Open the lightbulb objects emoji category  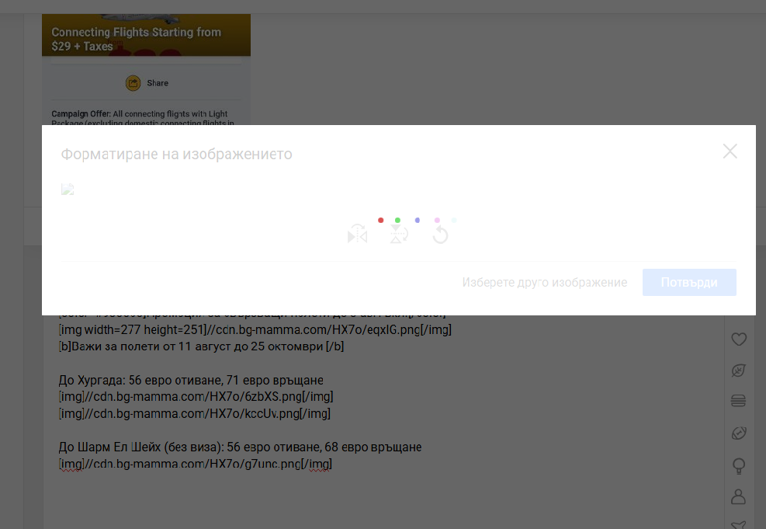pos(738,465)
